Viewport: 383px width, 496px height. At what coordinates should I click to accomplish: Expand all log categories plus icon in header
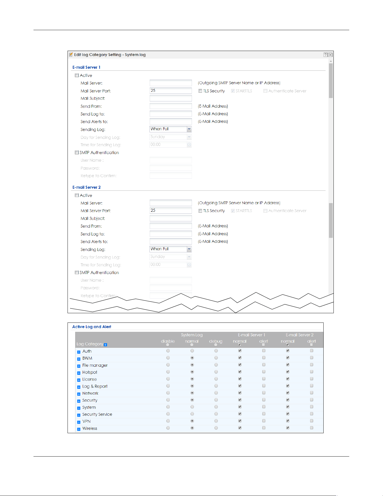click(106, 345)
